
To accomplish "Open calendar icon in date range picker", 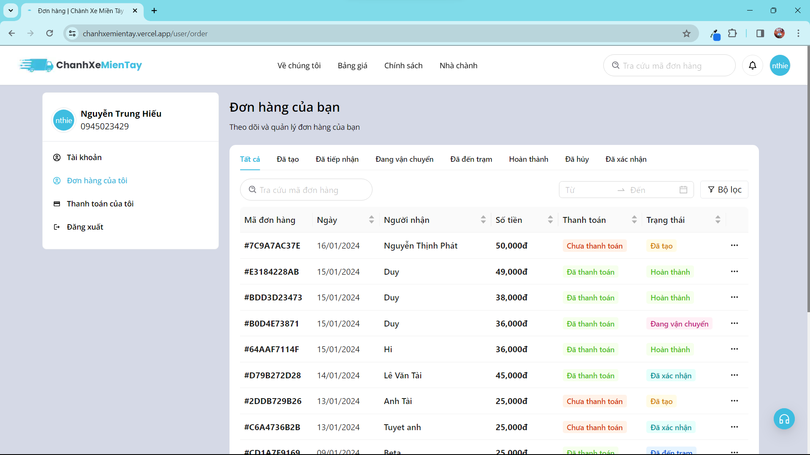I will (x=683, y=190).
